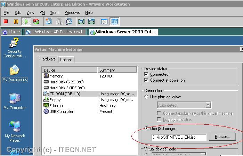Expand the Auto detect drive dropdown

tap(208, 105)
